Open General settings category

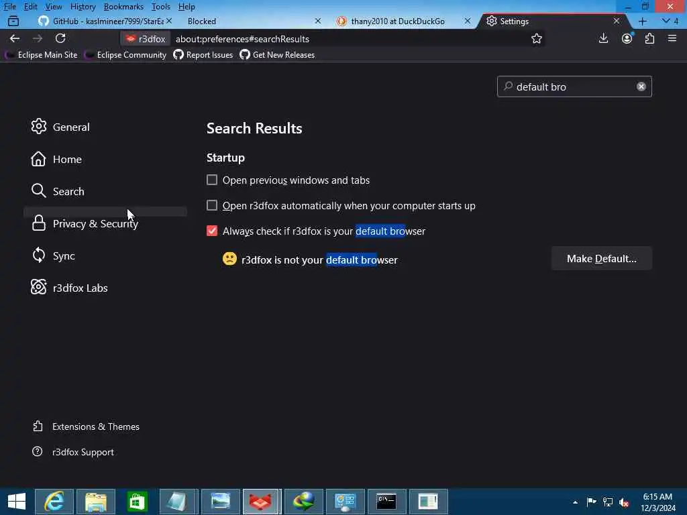pyautogui.click(x=105, y=127)
